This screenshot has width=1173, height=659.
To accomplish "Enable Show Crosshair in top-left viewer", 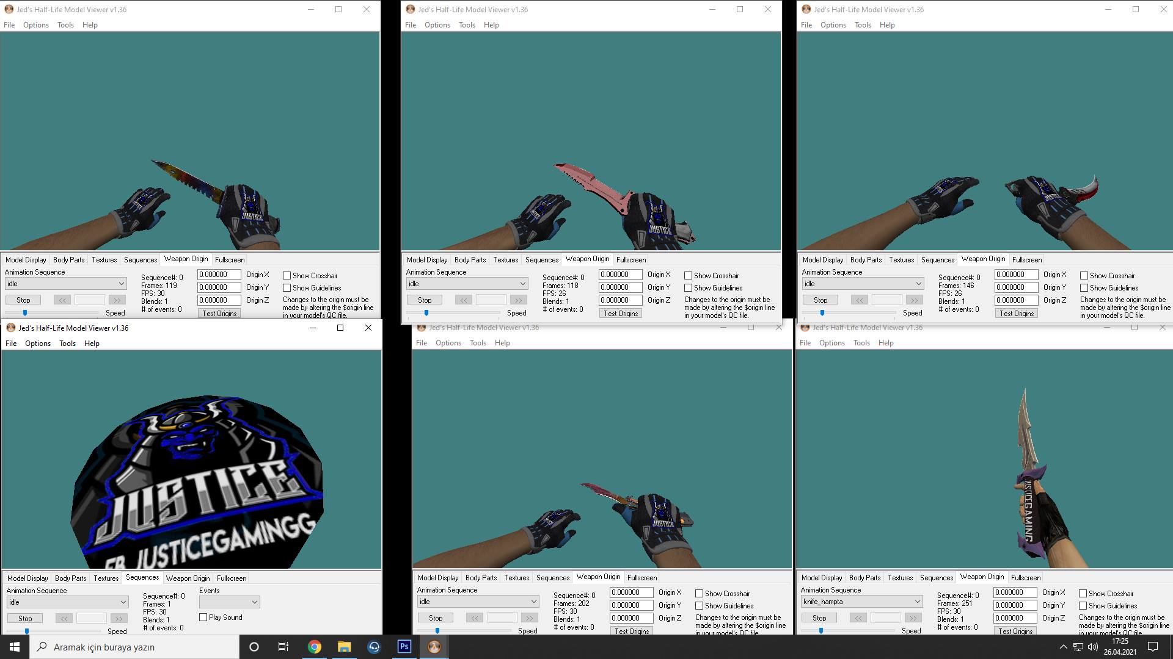I will pos(287,276).
